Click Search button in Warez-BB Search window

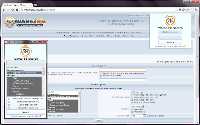[x=26, y=112]
